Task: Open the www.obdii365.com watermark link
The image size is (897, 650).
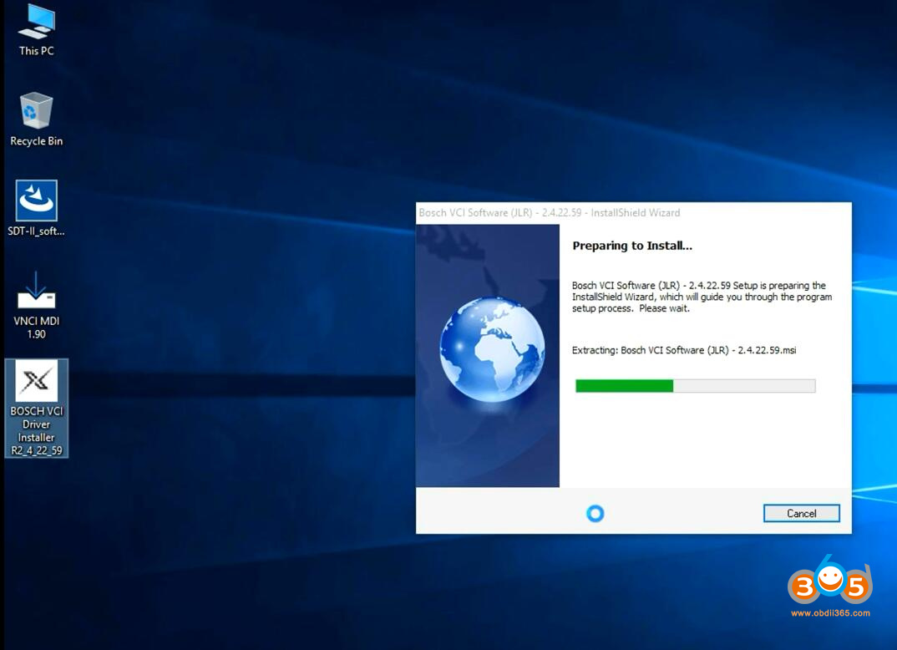Action: [829, 613]
